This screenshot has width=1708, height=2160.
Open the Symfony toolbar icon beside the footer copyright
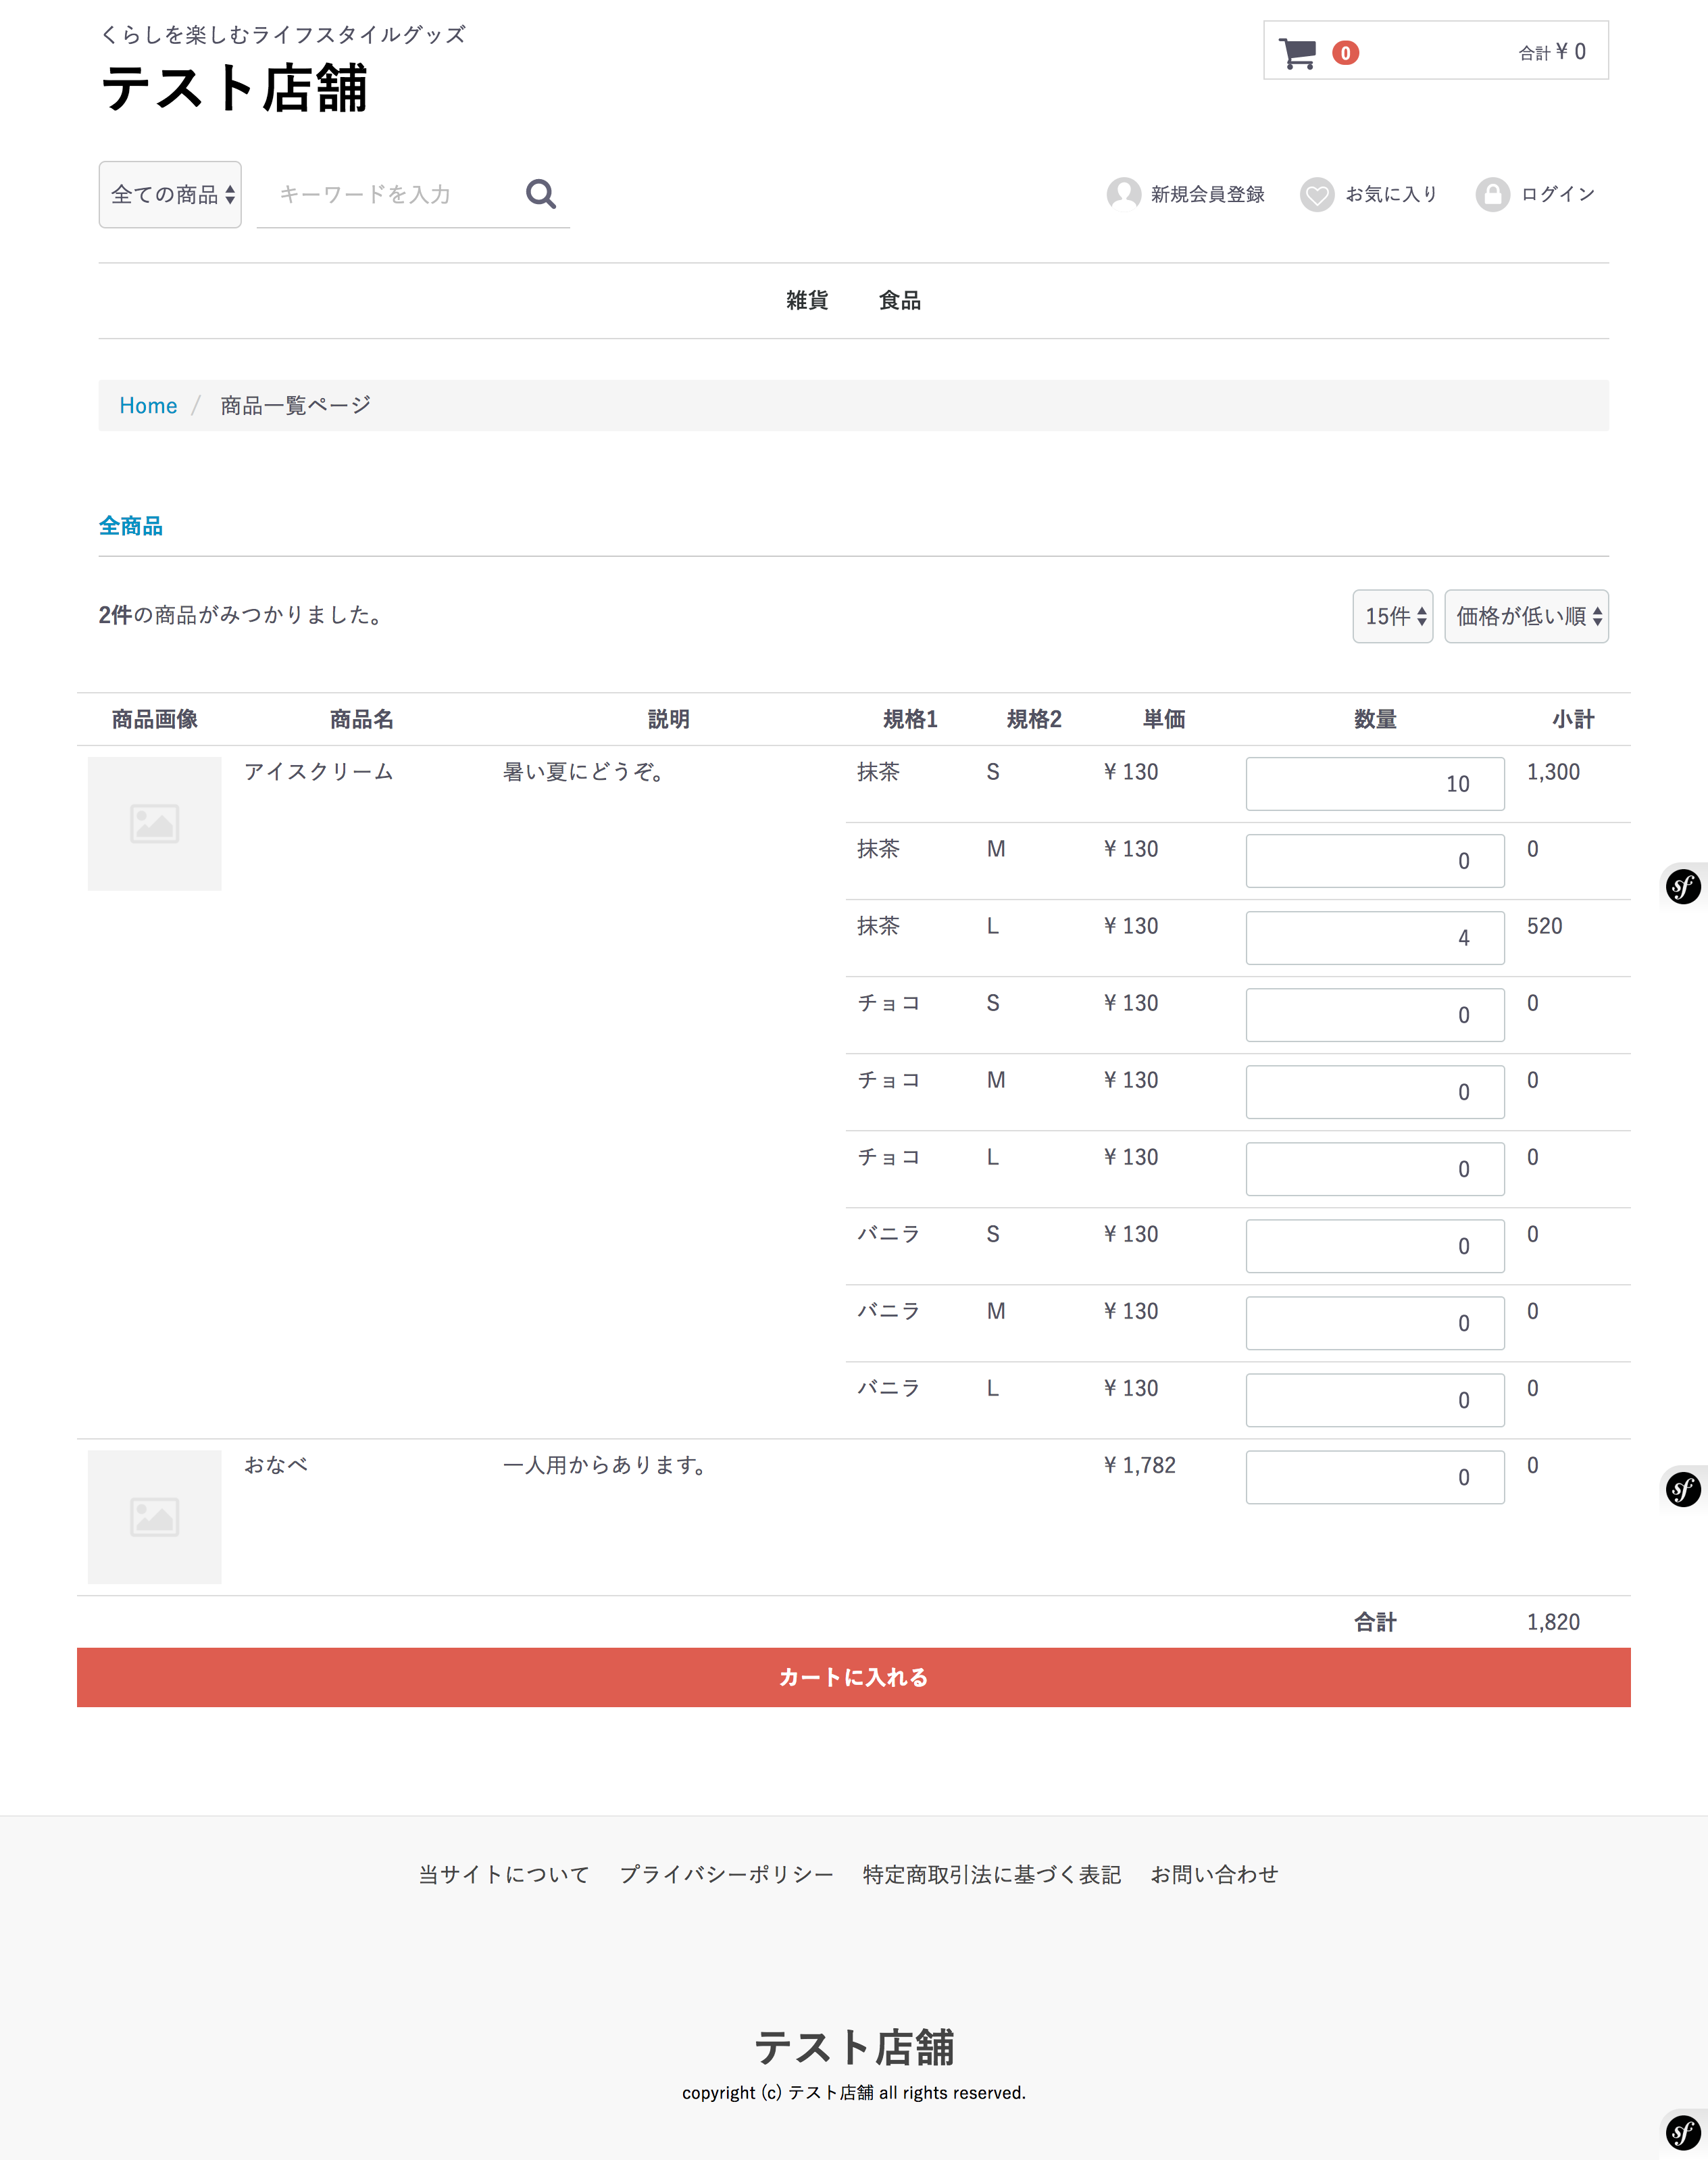pos(1683,2132)
